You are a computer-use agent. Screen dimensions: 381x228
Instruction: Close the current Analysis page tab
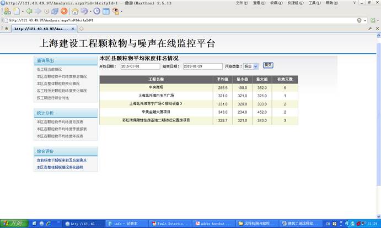pyautogui.click(x=73, y=28)
